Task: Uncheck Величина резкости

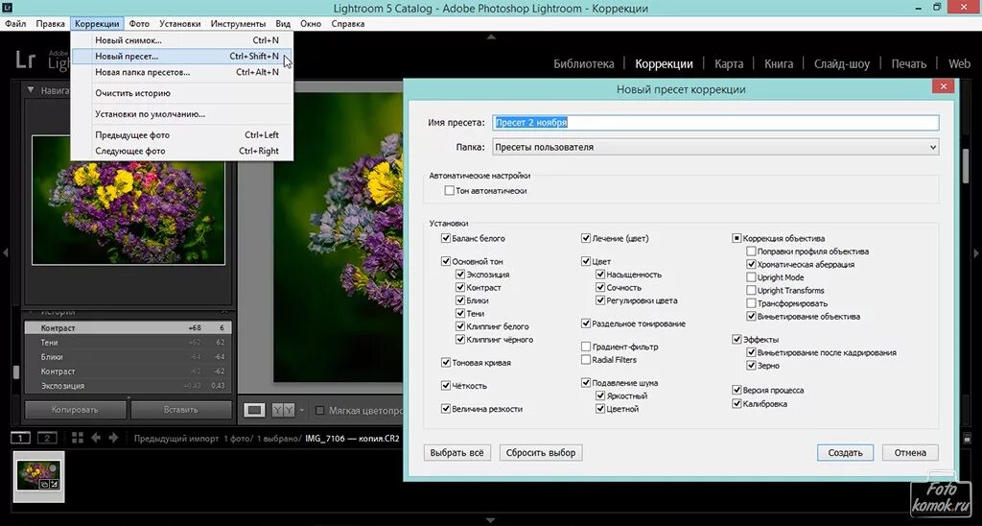Action: 446,409
